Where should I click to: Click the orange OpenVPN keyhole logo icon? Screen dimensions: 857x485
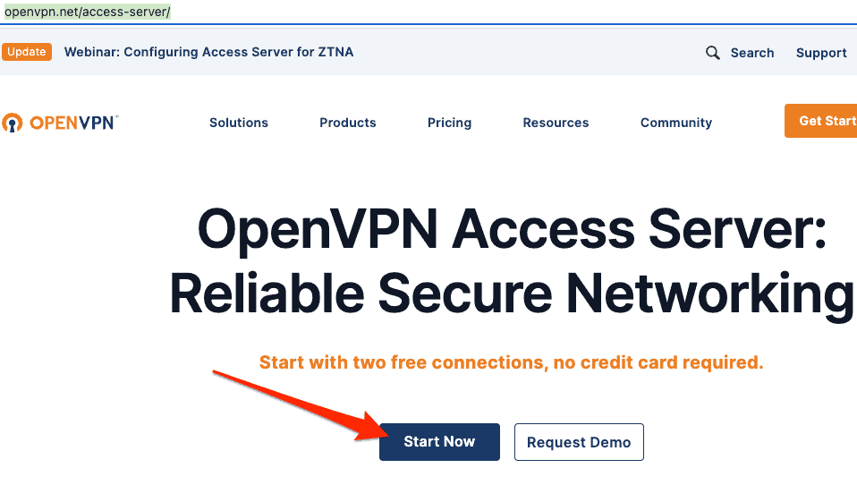tap(12, 123)
